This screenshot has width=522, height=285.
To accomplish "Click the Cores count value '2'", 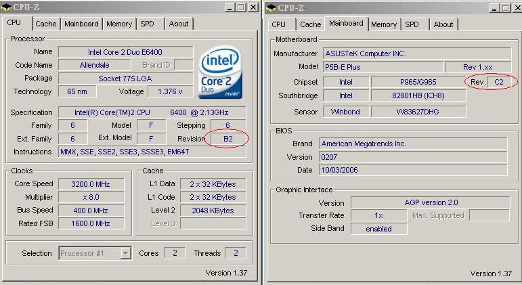I will click(175, 253).
